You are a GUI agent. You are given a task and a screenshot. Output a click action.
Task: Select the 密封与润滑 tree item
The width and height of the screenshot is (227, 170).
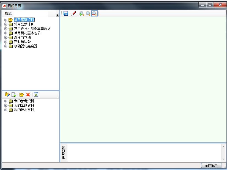[x=23, y=42]
